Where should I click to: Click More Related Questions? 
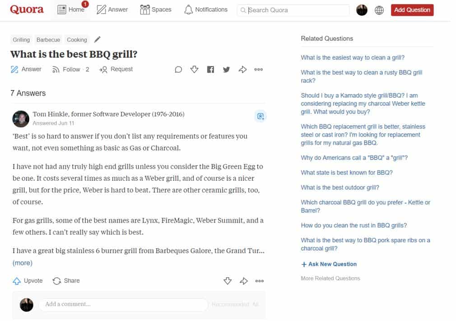[330, 279]
